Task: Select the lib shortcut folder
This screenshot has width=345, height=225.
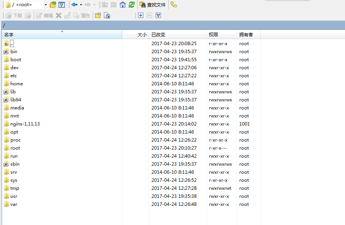Action: pos(13,92)
